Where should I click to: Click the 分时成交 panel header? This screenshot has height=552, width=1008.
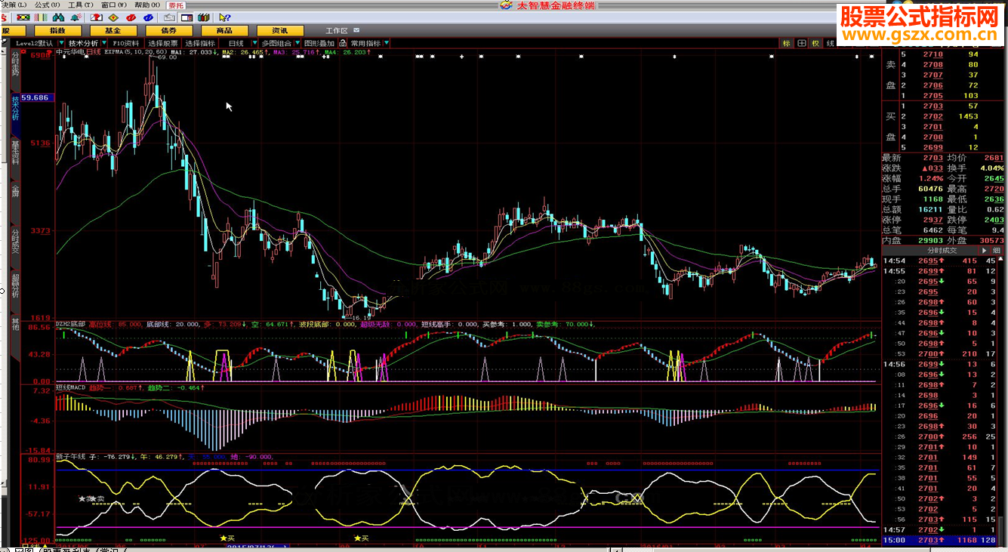point(942,250)
